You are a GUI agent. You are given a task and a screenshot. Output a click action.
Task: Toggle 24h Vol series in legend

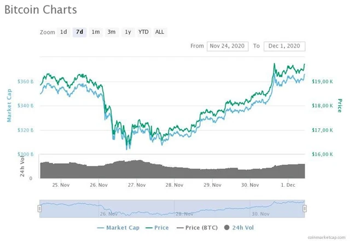[242, 227]
